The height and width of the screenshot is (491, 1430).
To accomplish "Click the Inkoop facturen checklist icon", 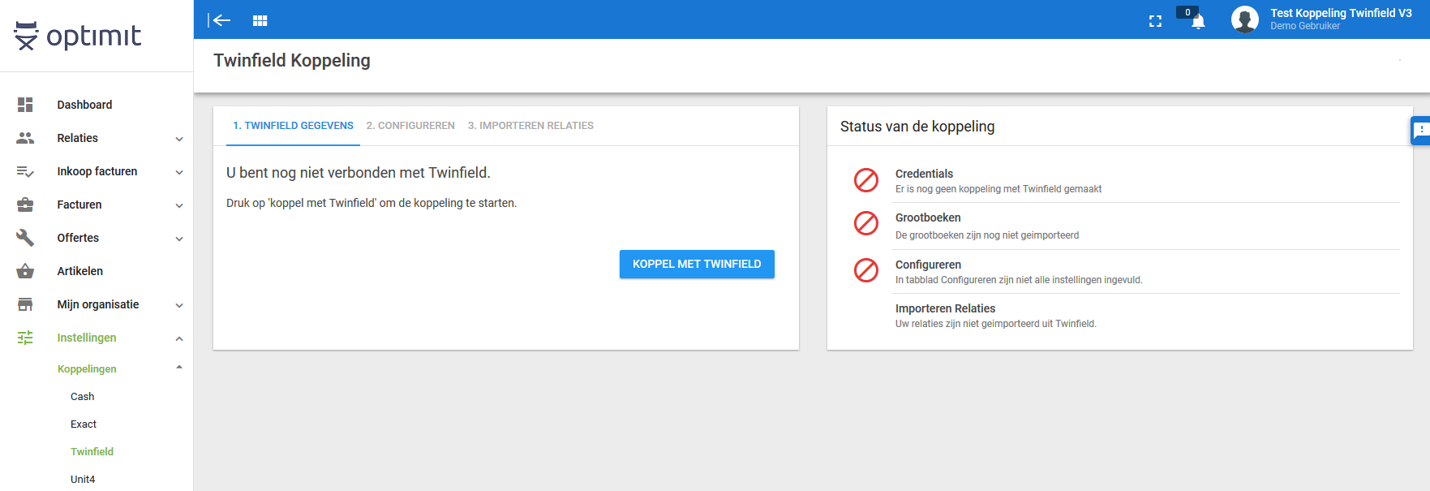I will [x=25, y=171].
